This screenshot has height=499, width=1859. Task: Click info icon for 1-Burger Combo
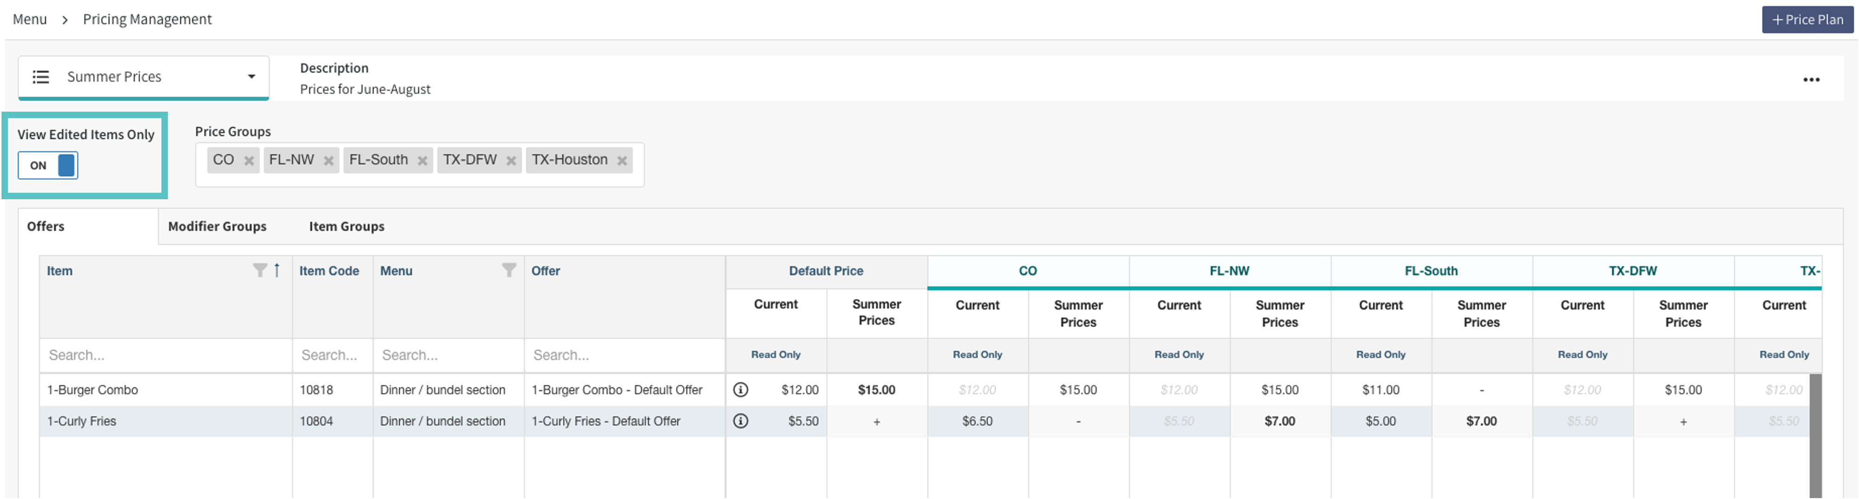[x=740, y=390]
